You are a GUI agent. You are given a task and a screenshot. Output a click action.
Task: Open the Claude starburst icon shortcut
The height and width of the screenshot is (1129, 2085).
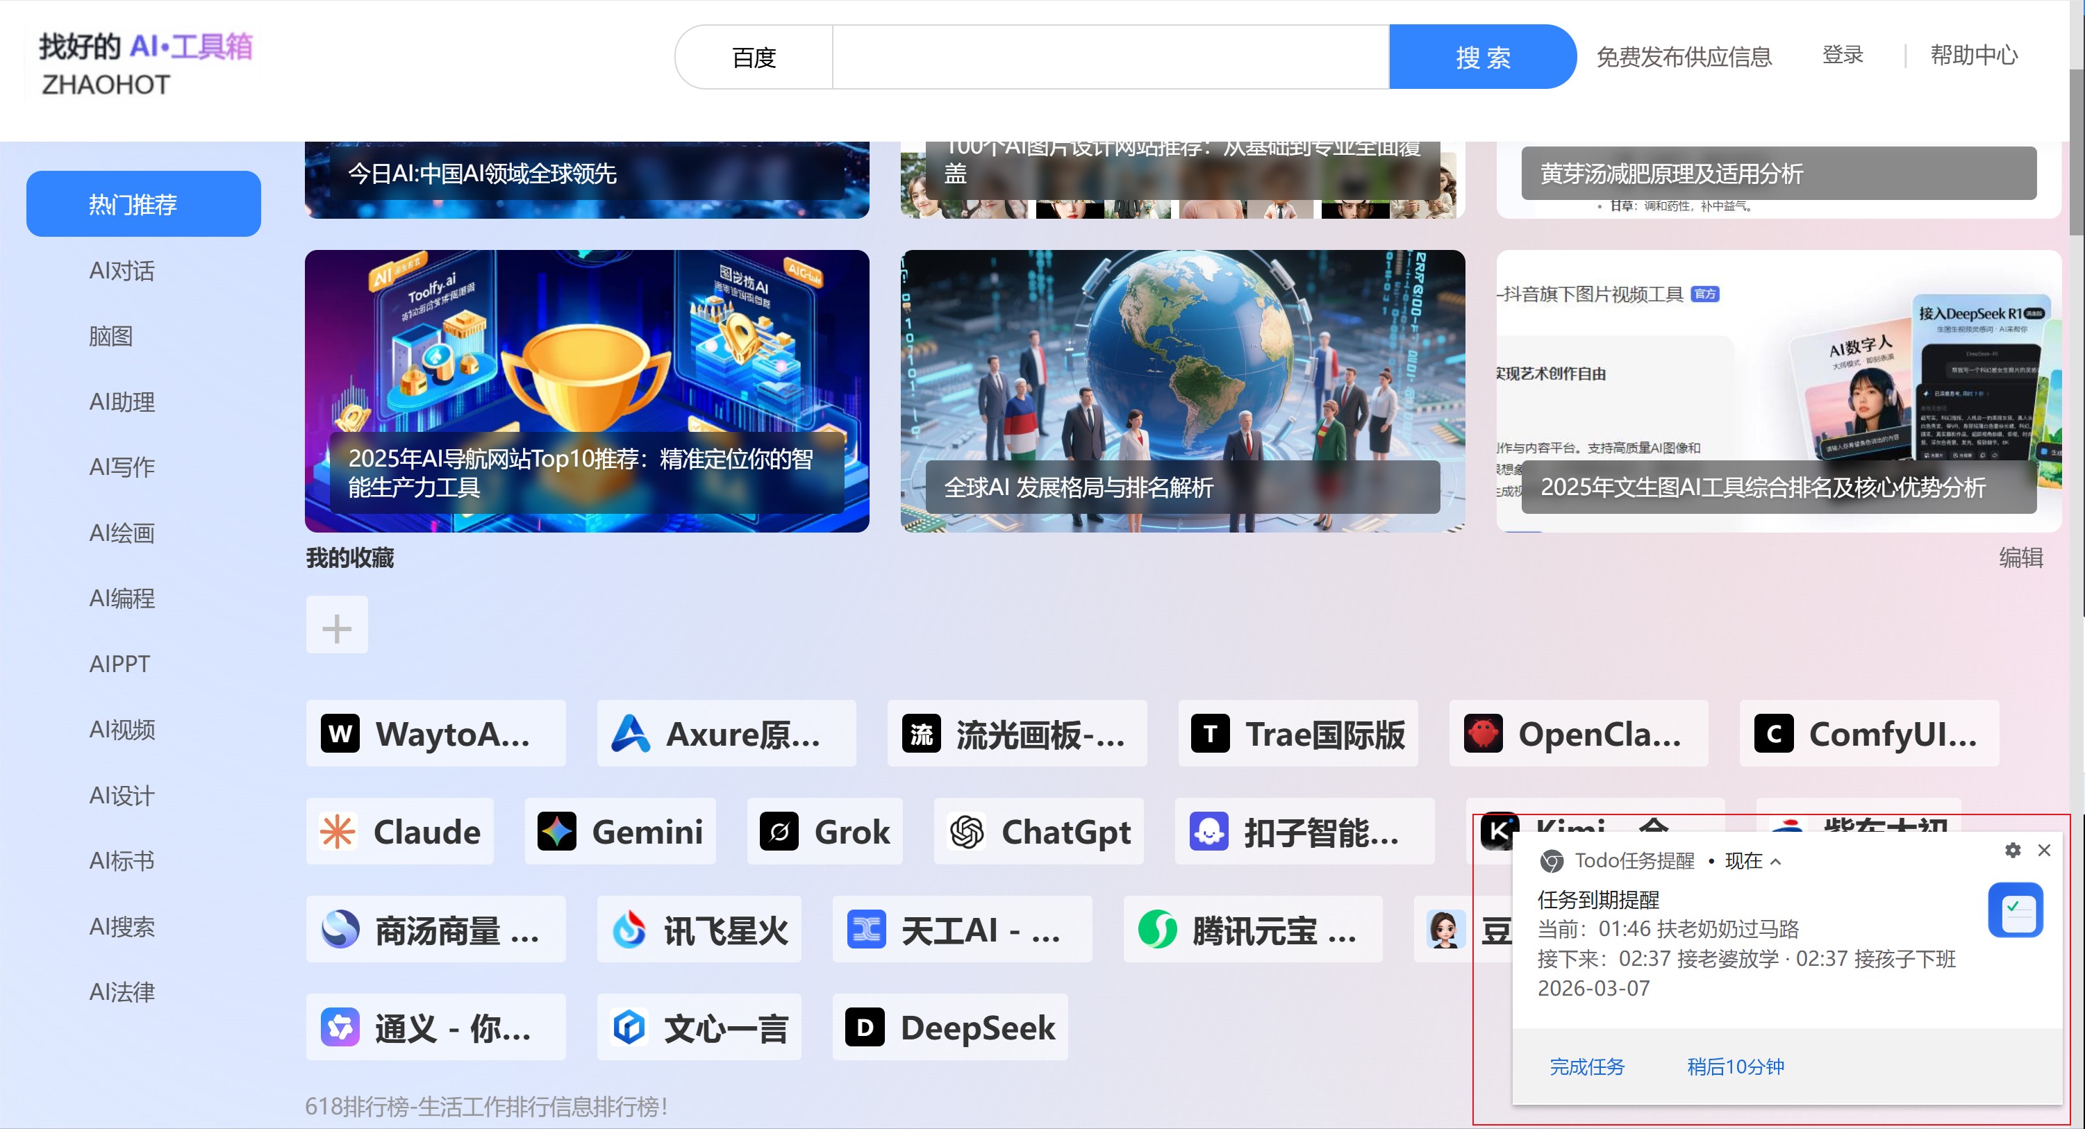coord(338,831)
